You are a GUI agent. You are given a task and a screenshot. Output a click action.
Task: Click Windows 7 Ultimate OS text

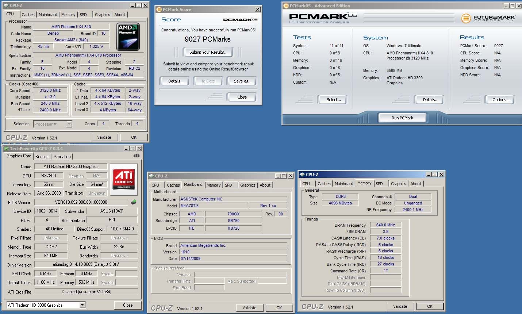tap(404, 46)
